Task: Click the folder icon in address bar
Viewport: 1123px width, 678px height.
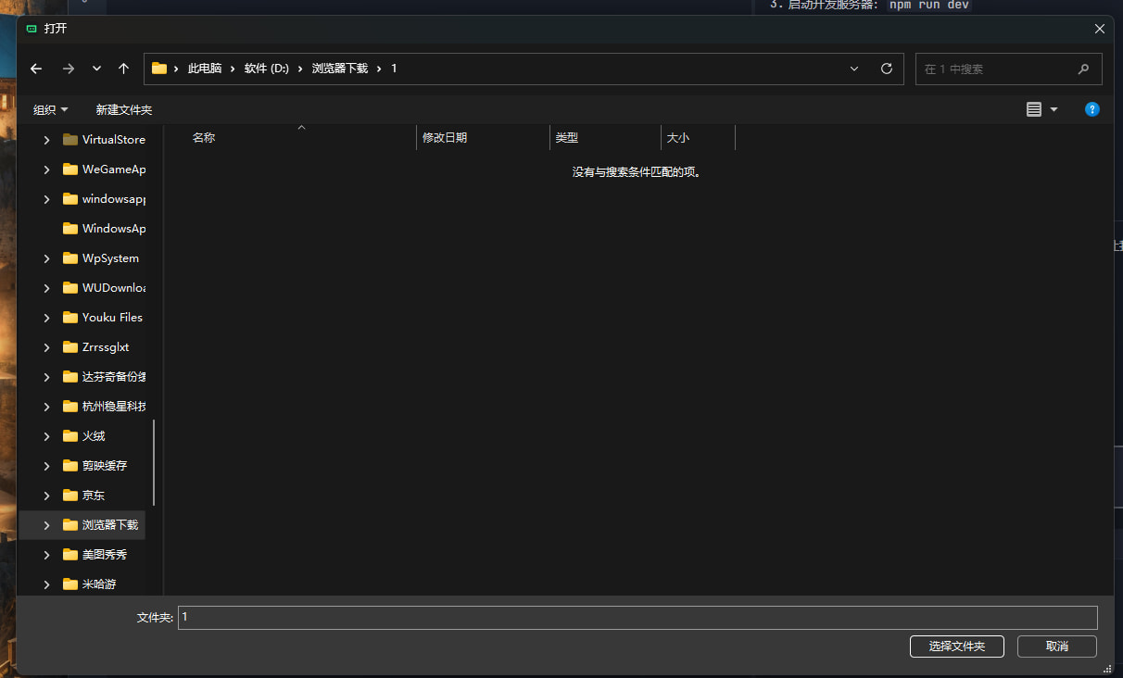Action: coord(159,69)
